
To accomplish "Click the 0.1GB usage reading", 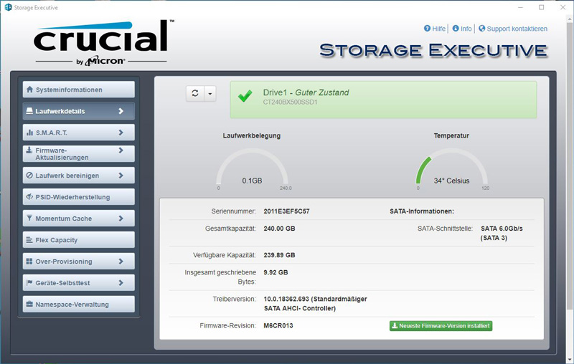I will (x=252, y=181).
